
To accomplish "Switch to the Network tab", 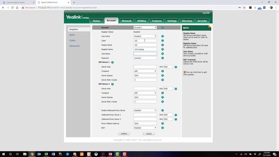I will click(x=126, y=21).
